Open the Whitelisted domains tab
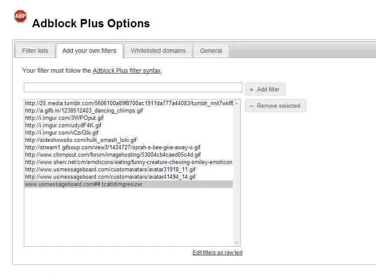The height and width of the screenshot is (280, 376). coord(158,51)
